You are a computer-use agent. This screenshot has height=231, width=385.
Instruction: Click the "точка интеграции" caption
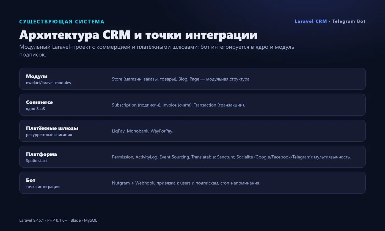[x=43, y=187]
